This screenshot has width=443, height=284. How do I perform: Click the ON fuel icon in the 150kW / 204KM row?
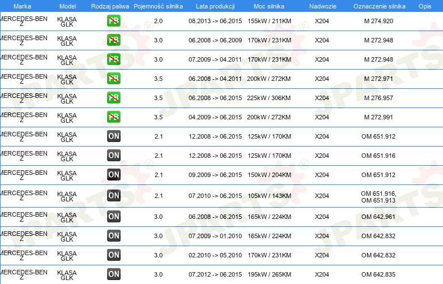(x=113, y=175)
